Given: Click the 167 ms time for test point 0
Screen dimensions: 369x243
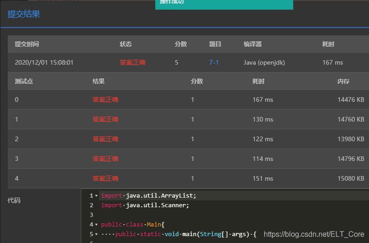Looking at the screenshot, I should 263,99.
